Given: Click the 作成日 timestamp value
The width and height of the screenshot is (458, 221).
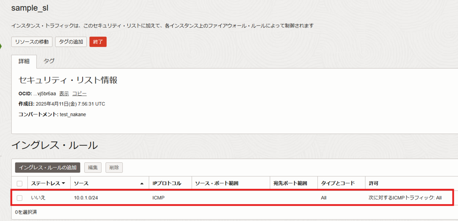Looking at the screenshot, I should point(70,104).
